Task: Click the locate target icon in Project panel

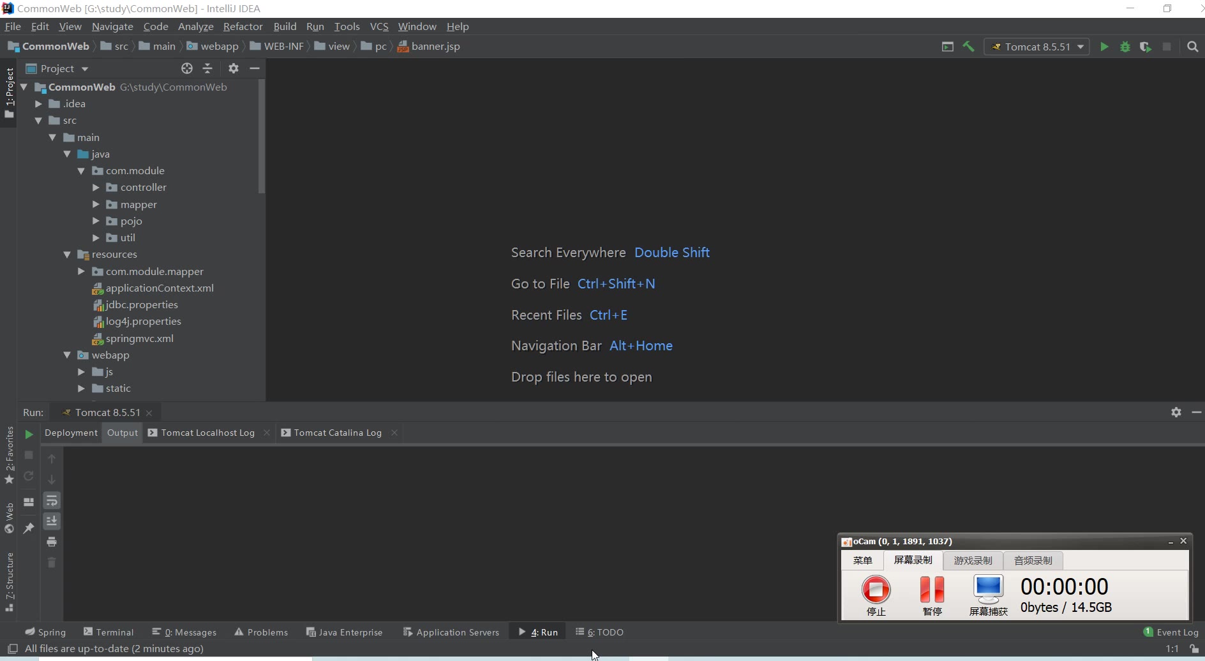Action: tap(186, 68)
